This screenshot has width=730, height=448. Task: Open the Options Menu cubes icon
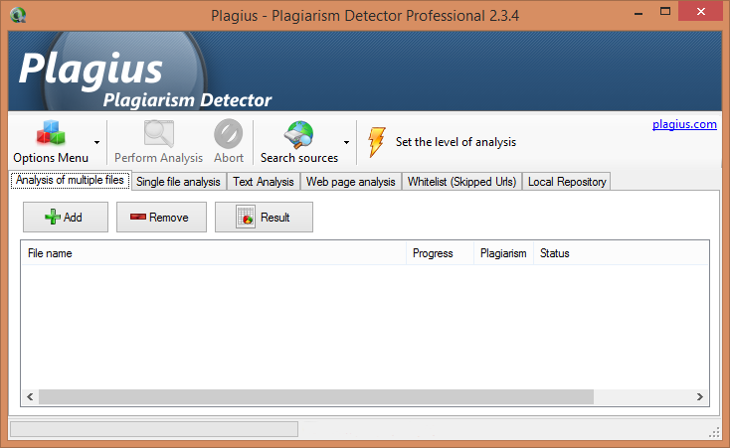[51, 132]
